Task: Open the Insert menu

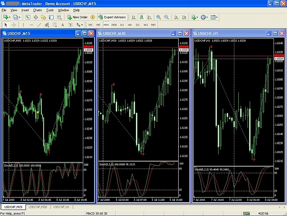Action: click(25, 10)
